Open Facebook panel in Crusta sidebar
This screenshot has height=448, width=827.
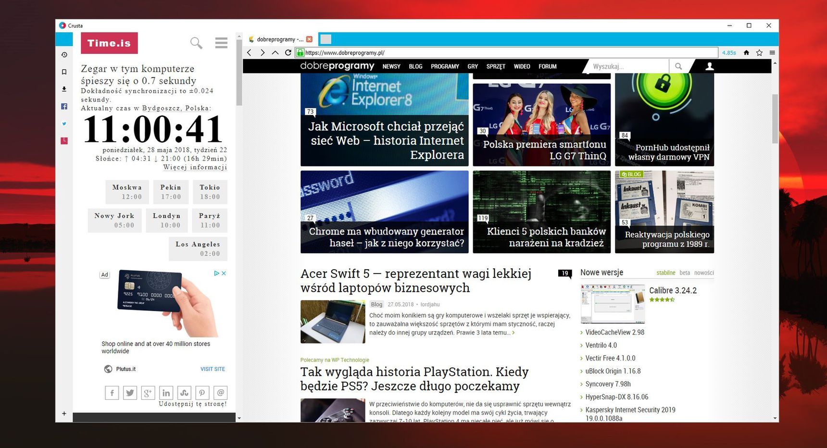64,106
